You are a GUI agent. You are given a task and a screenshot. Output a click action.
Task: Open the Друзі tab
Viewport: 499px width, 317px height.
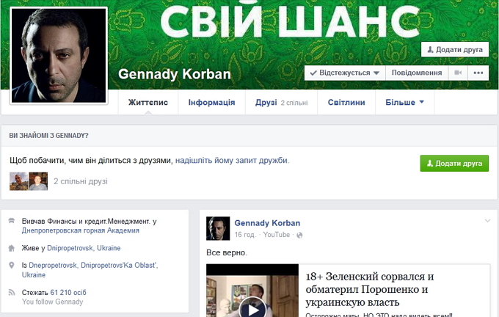click(281, 103)
